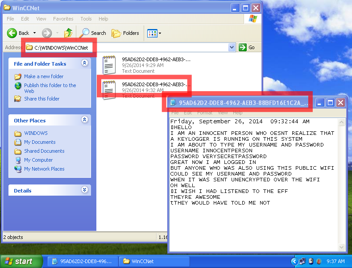352x268 pixels.
Task: Click Notepad title bar file name
Action: pos(243,103)
